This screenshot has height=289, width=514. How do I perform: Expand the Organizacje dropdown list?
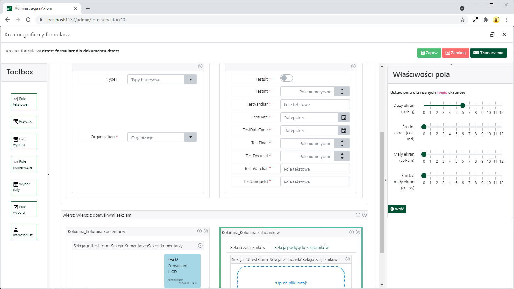pyautogui.click(x=191, y=137)
